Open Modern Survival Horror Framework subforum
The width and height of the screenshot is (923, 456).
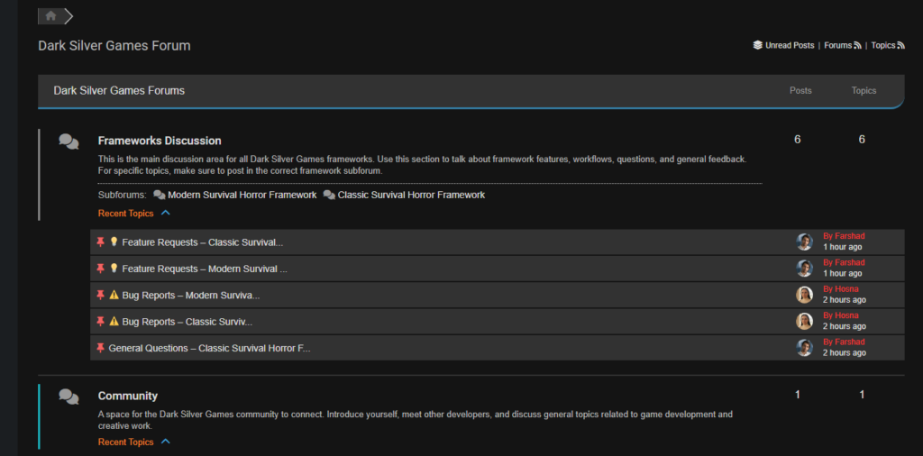[x=242, y=195]
